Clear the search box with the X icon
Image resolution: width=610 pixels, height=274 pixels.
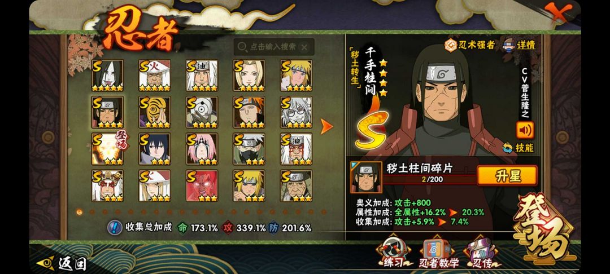point(304,47)
